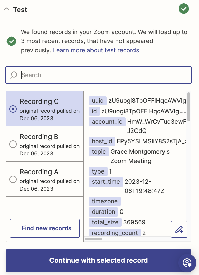Screen dimensions: 199x275
Task: Open the edit record pencil icon
Action: (179, 230)
